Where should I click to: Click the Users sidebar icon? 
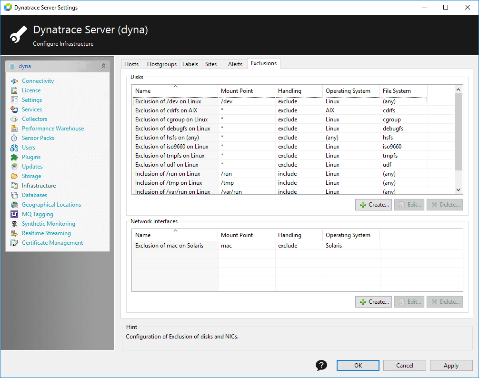(14, 148)
